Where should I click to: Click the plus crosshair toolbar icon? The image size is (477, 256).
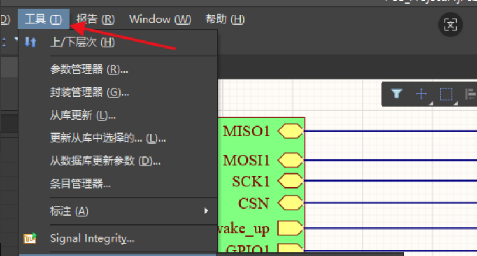421,94
